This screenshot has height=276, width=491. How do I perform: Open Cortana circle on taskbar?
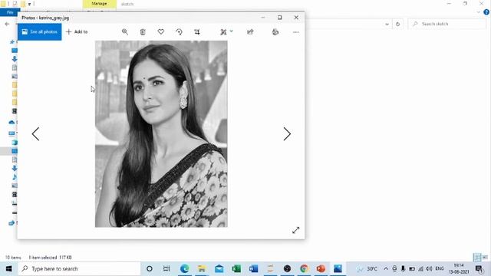150,268
